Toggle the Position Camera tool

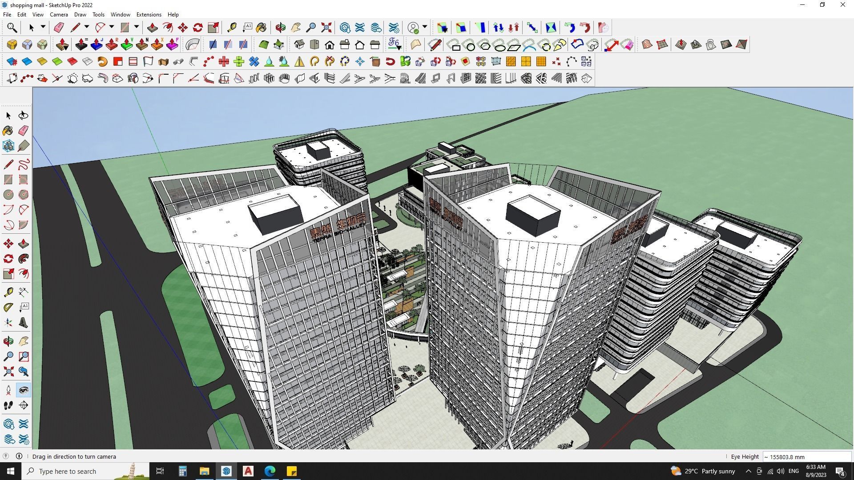tap(8, 390)
